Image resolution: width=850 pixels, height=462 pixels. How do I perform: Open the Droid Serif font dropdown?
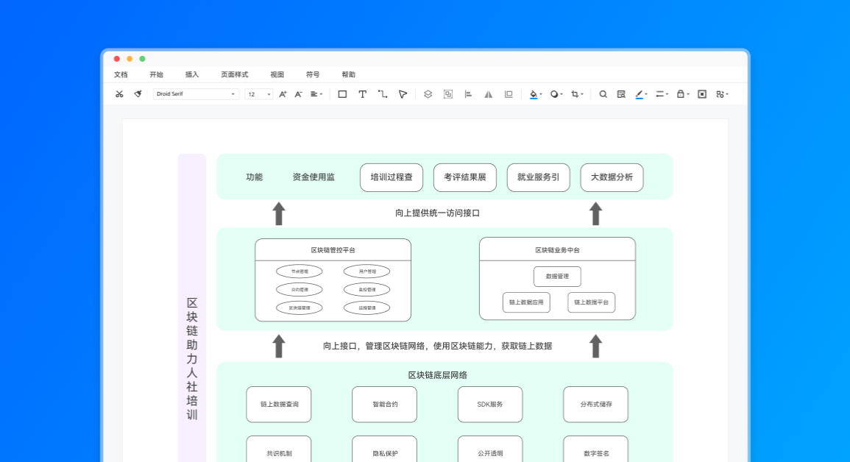pos(196,94)
